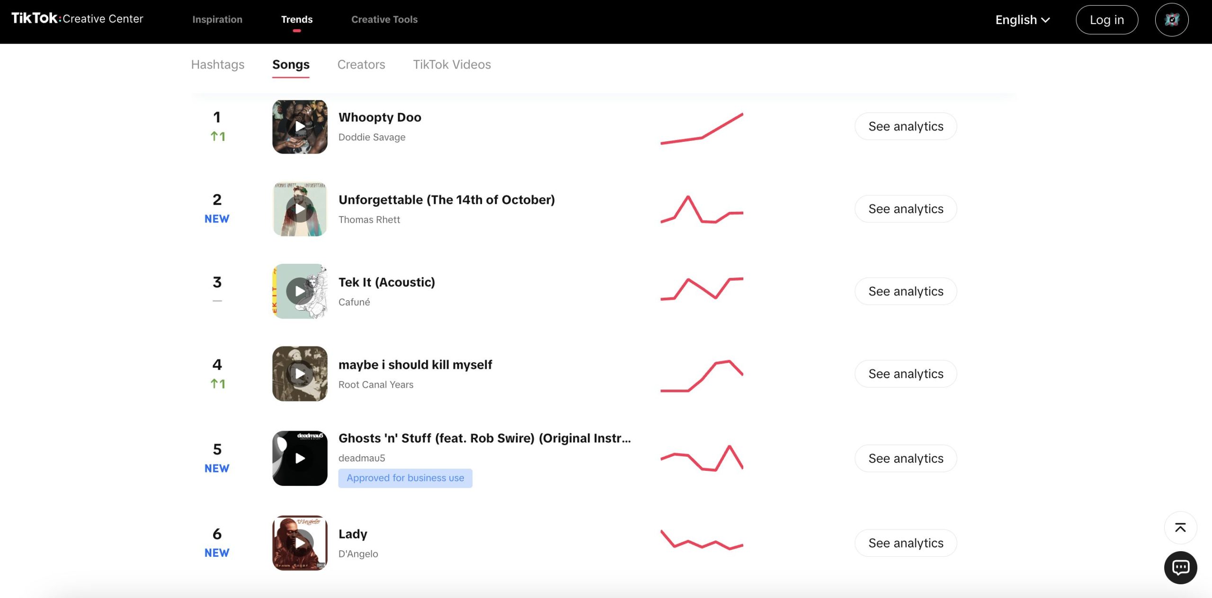Click the Tek It (Acoustic) trend chart
The height and width of the screenshot is (598, 1212).
click(702, 289)
